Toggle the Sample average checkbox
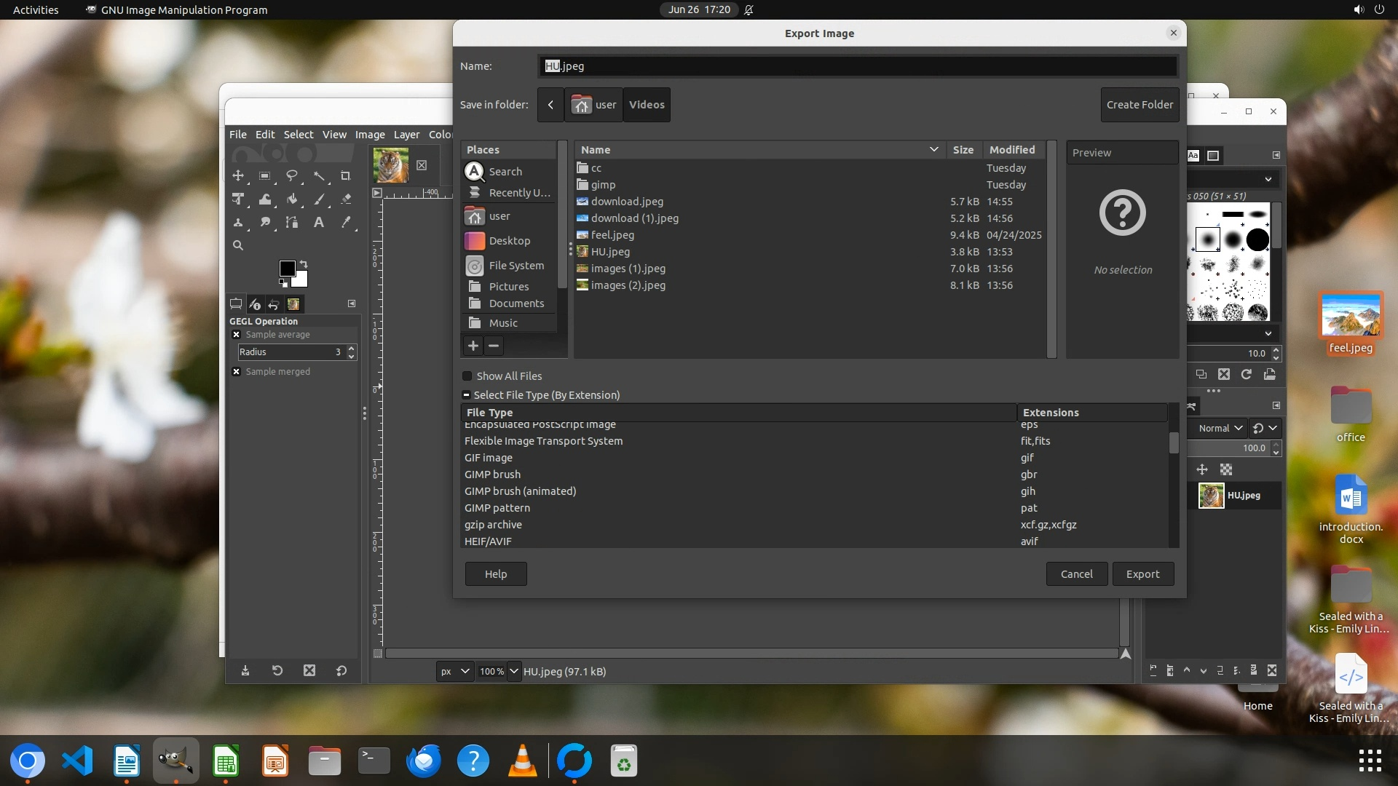The image size is (1398, 786). point(237,335)
